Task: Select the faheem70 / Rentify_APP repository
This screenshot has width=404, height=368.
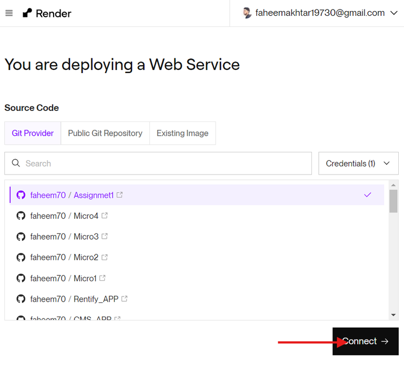Action: (x=197, y=299)
